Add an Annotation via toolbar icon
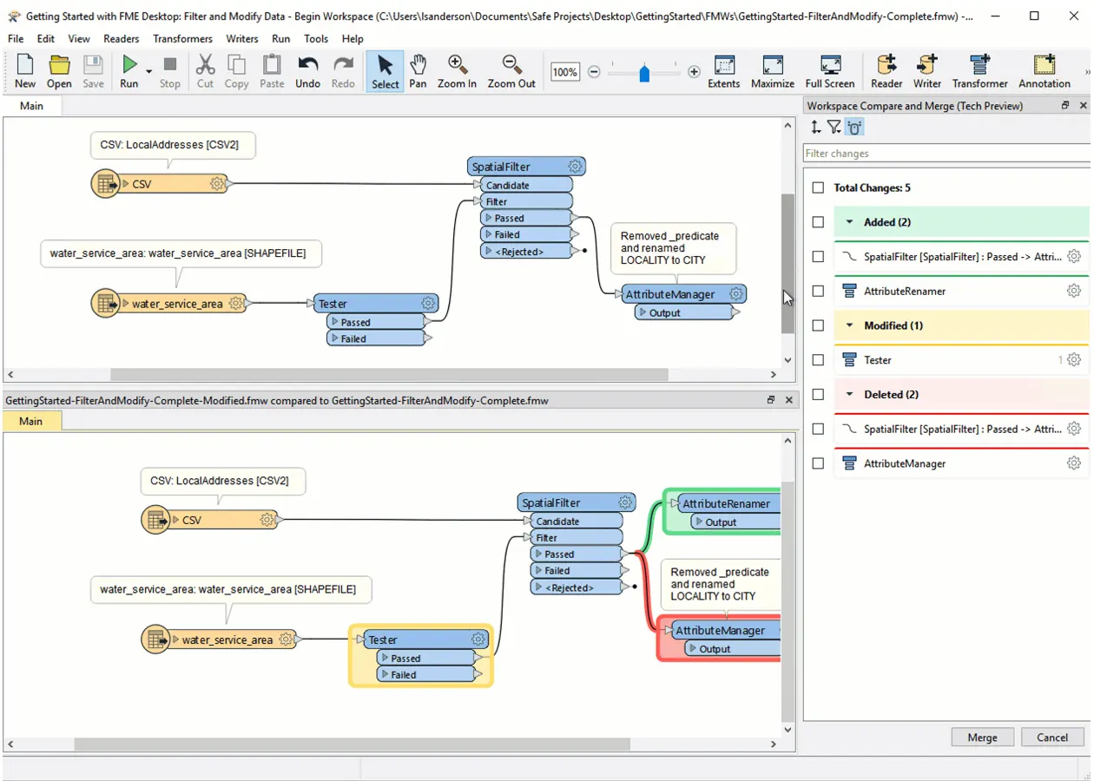This screenshot has height=781, width=1094. click(x=1045, y=65)
